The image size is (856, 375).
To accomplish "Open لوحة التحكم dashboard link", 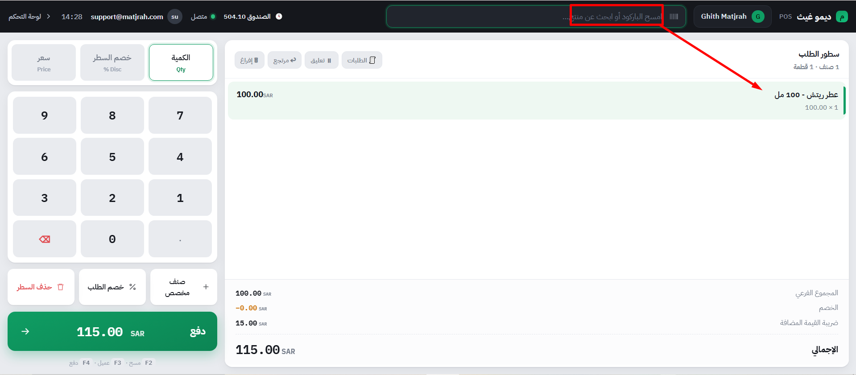I will point(29,16).
